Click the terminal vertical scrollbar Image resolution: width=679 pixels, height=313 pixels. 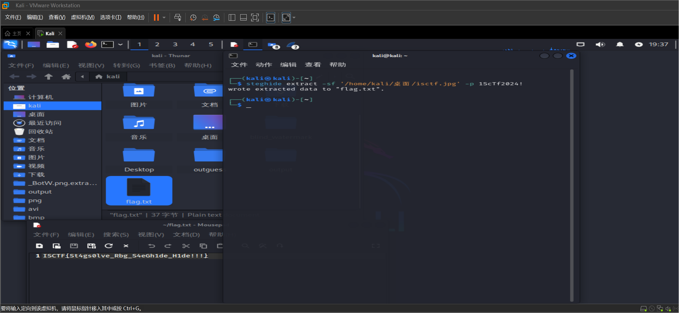point(571,185)
